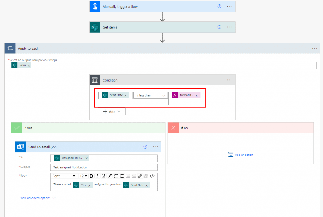The height and width of the screenshot is (217, 323).
Task: Click the Send an email (V2) title
Action: [43, 147]
